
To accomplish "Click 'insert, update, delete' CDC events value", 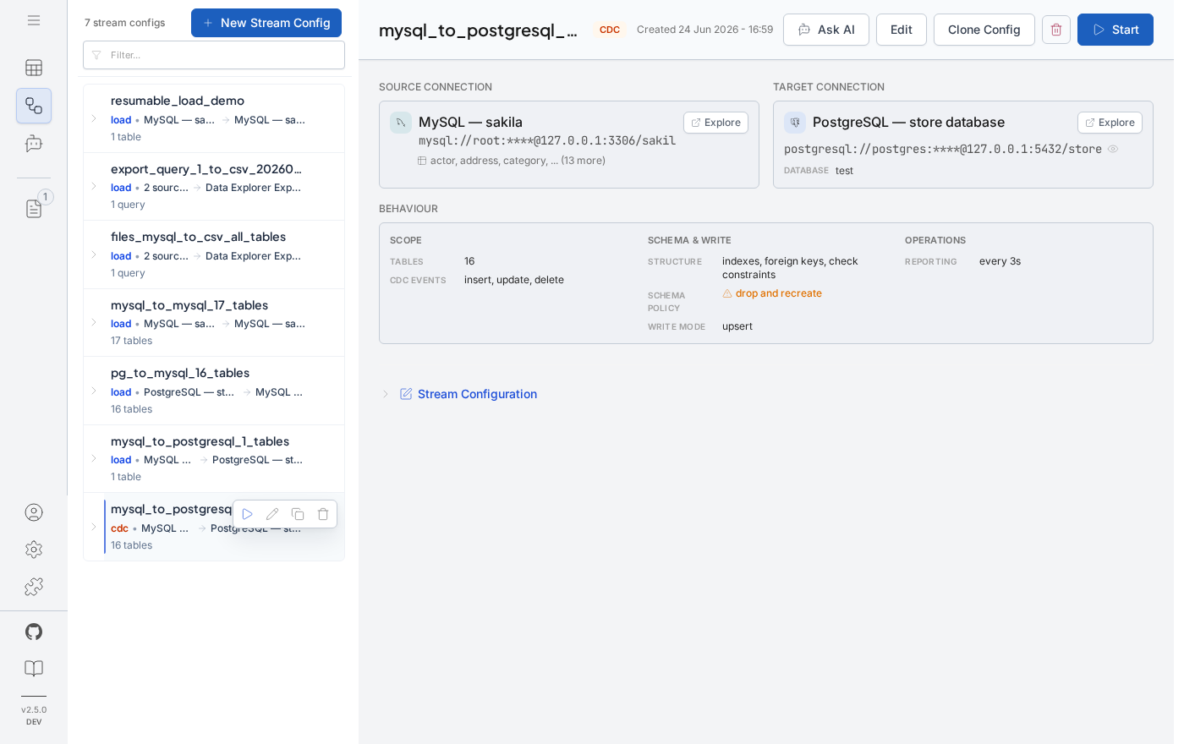I will click(514, 280).
